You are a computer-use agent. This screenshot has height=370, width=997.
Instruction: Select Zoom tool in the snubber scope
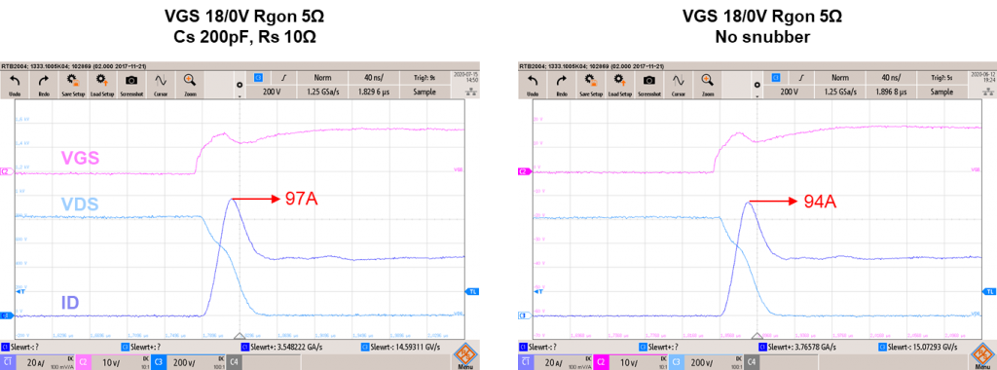tap(189, 85)
